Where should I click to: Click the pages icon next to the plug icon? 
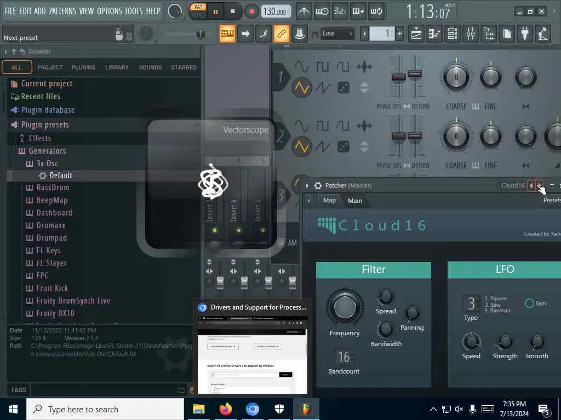coord(507,33)
